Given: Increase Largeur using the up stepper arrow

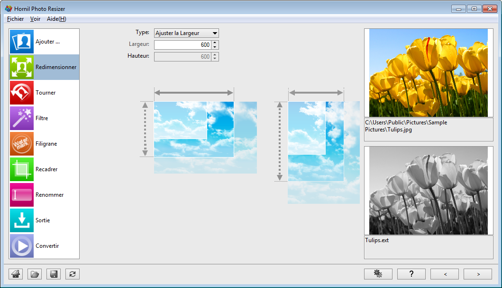Looking at the screenshot, I should (x=216, y=43).
